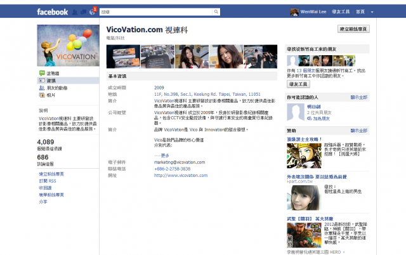Open first photo strip thumbnail of product boxes
The height and width of the screenshot is (255, 406).
tap(123, 56)
